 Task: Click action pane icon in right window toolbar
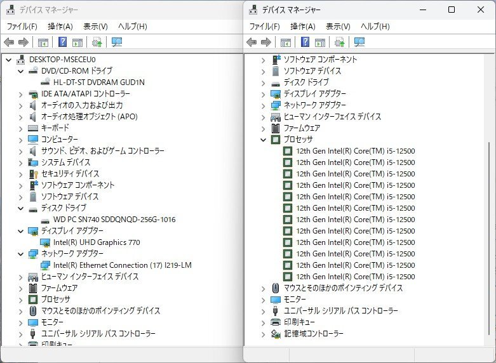(x=320, y=42)
